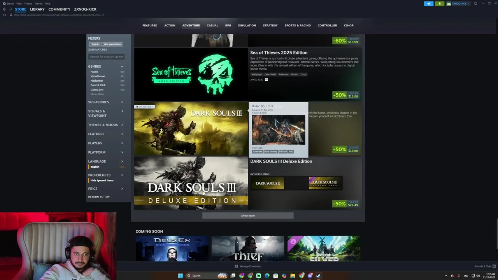Screen dimensions: 498x280
Task: Click the Show more button
Action: click(248, 216)
